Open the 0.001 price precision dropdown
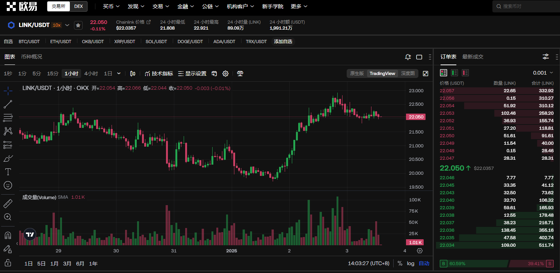Screen dimensions: 560x273 click(543, 73)
